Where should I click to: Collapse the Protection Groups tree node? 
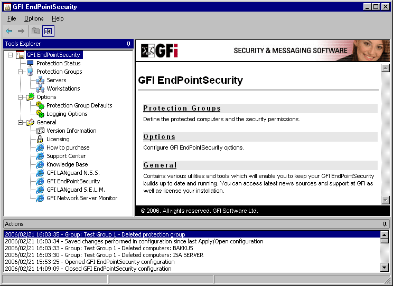tap(20, 72)
